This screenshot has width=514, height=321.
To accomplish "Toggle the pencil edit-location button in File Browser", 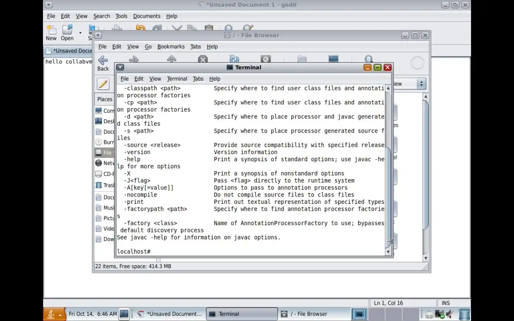I will [103, 84].
